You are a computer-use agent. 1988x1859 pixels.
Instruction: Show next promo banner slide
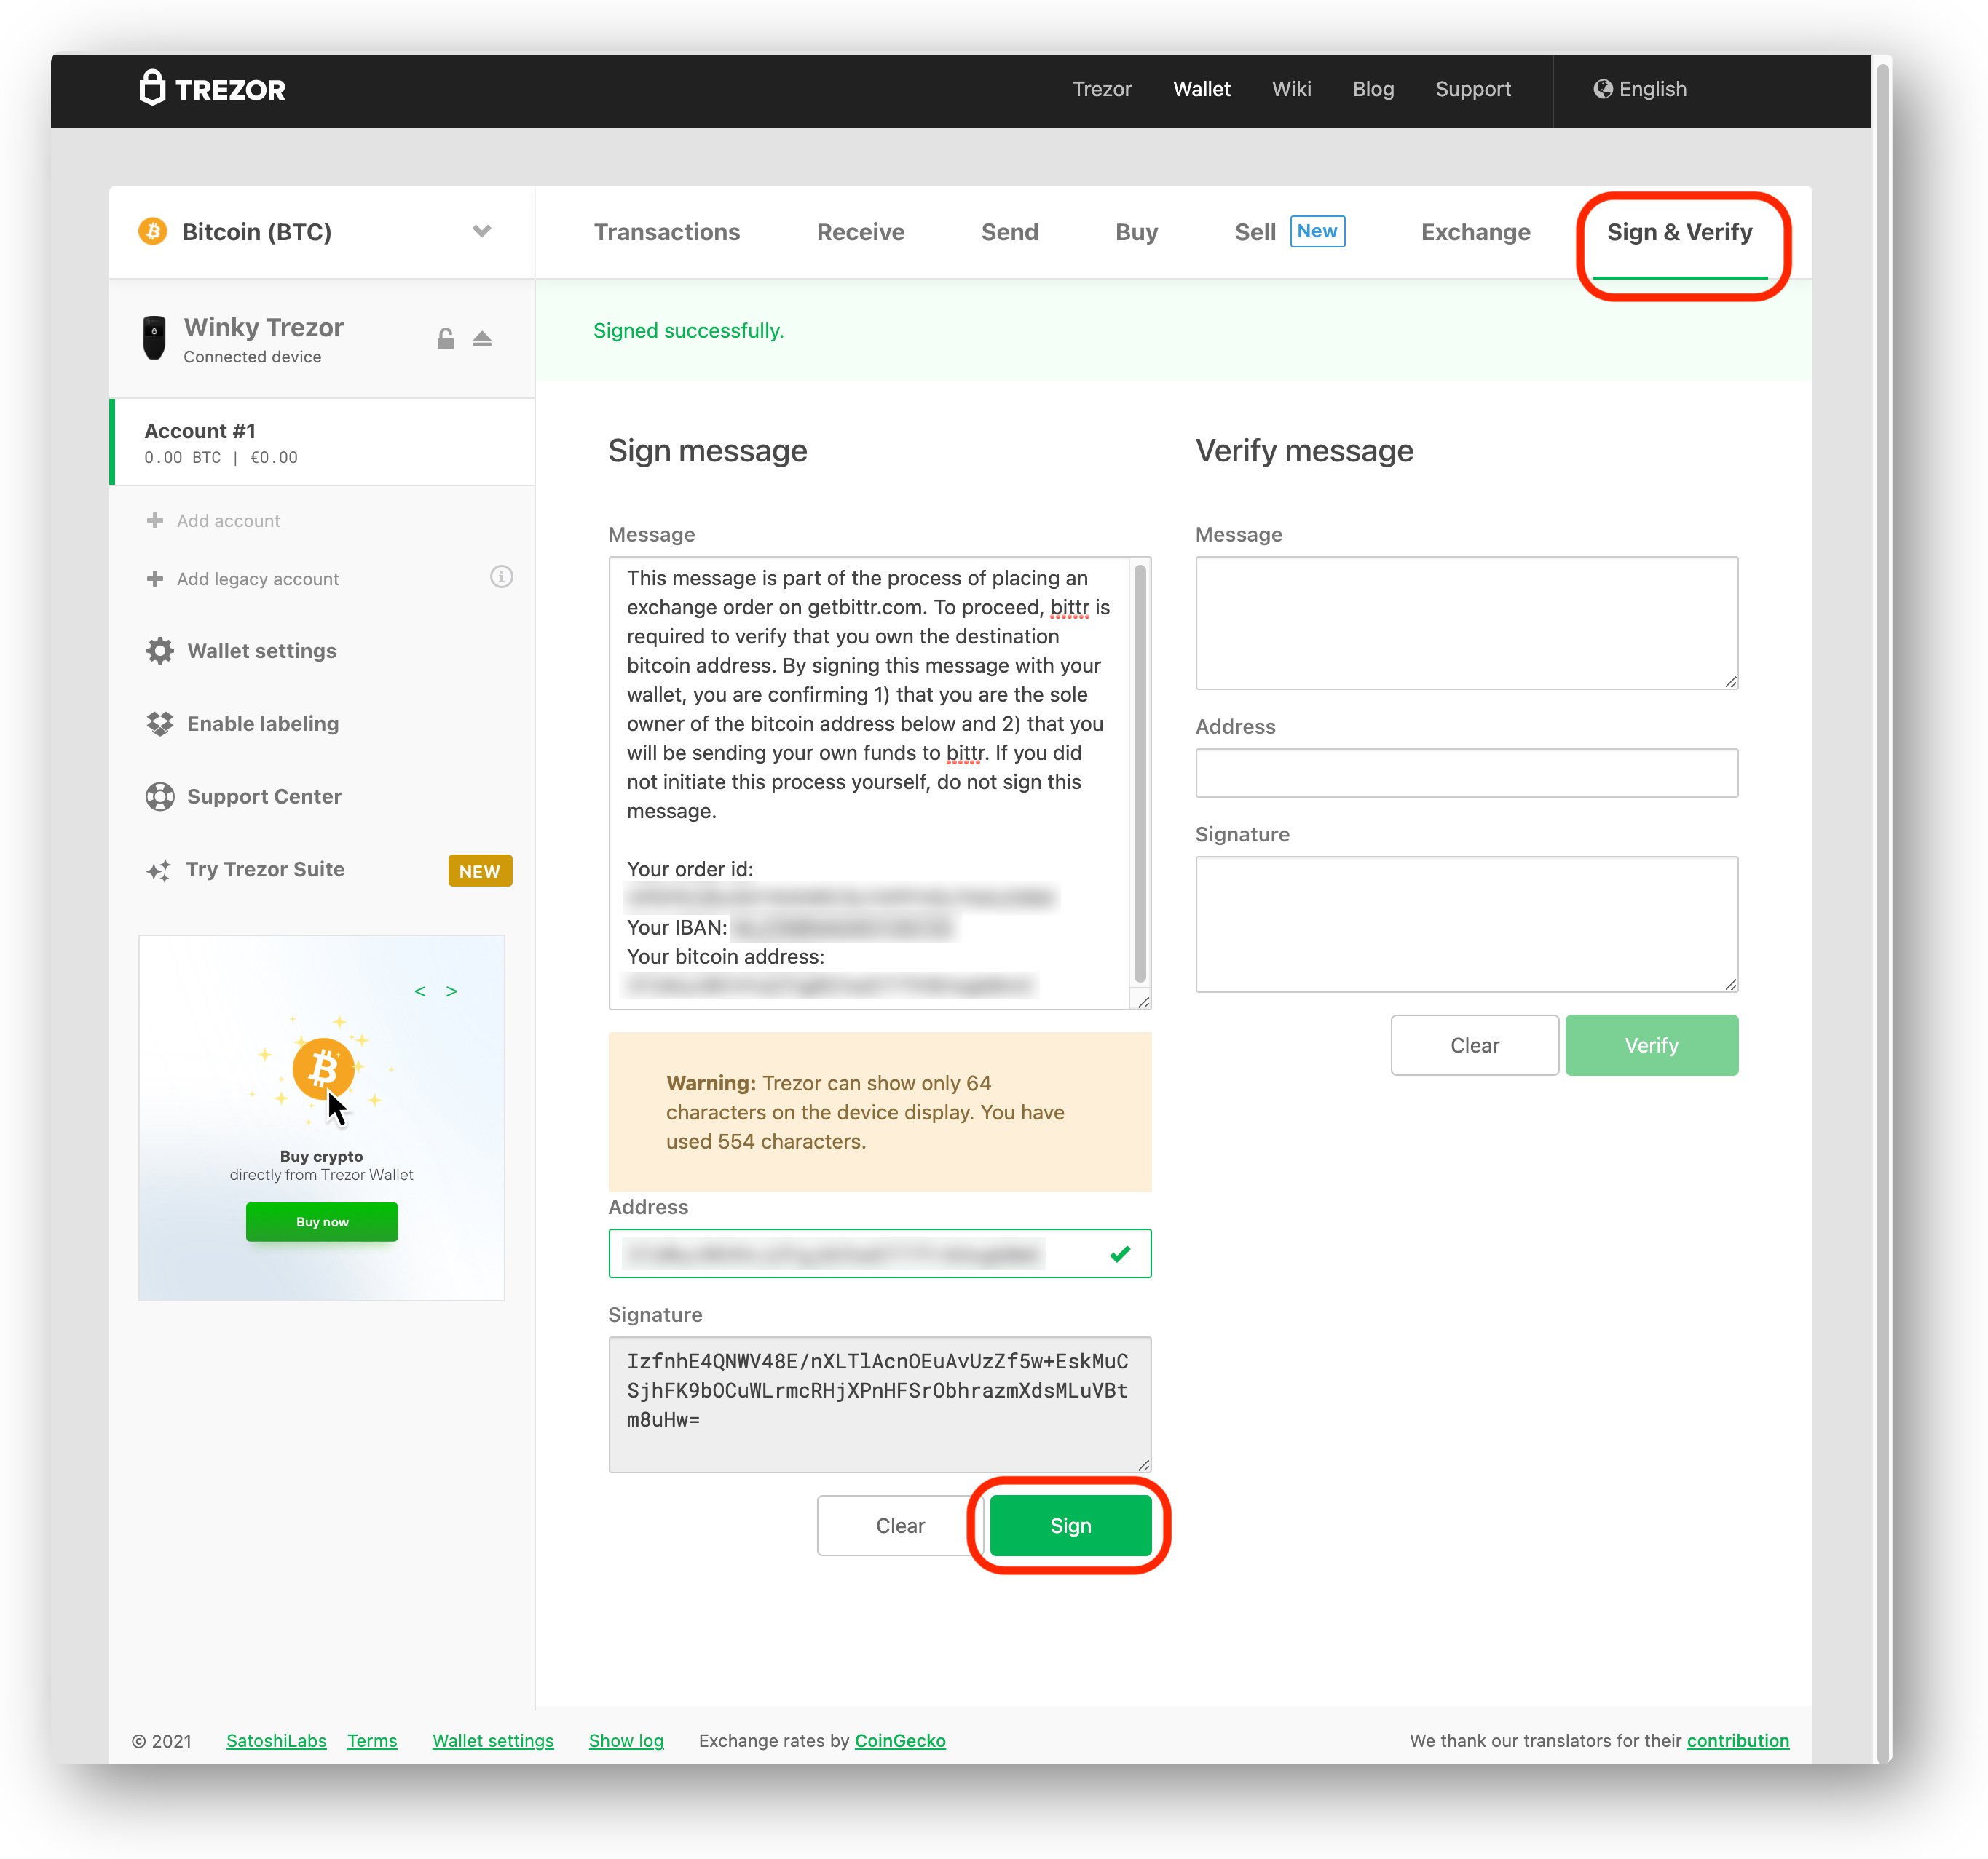tap(452, 991)
